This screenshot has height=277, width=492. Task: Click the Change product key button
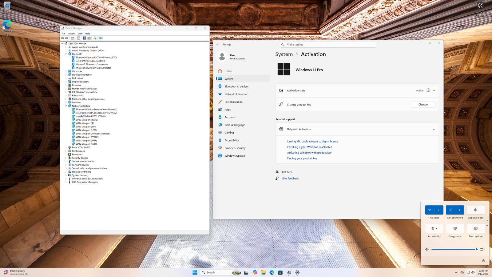point(423,105)
